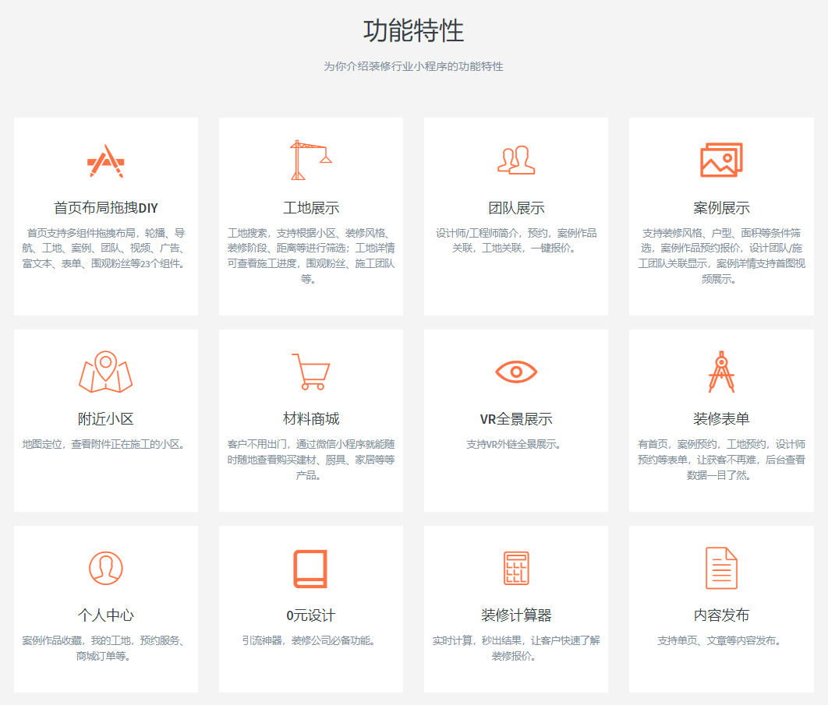Select the two-person icon for 团队展示

(x=516, y=160)
